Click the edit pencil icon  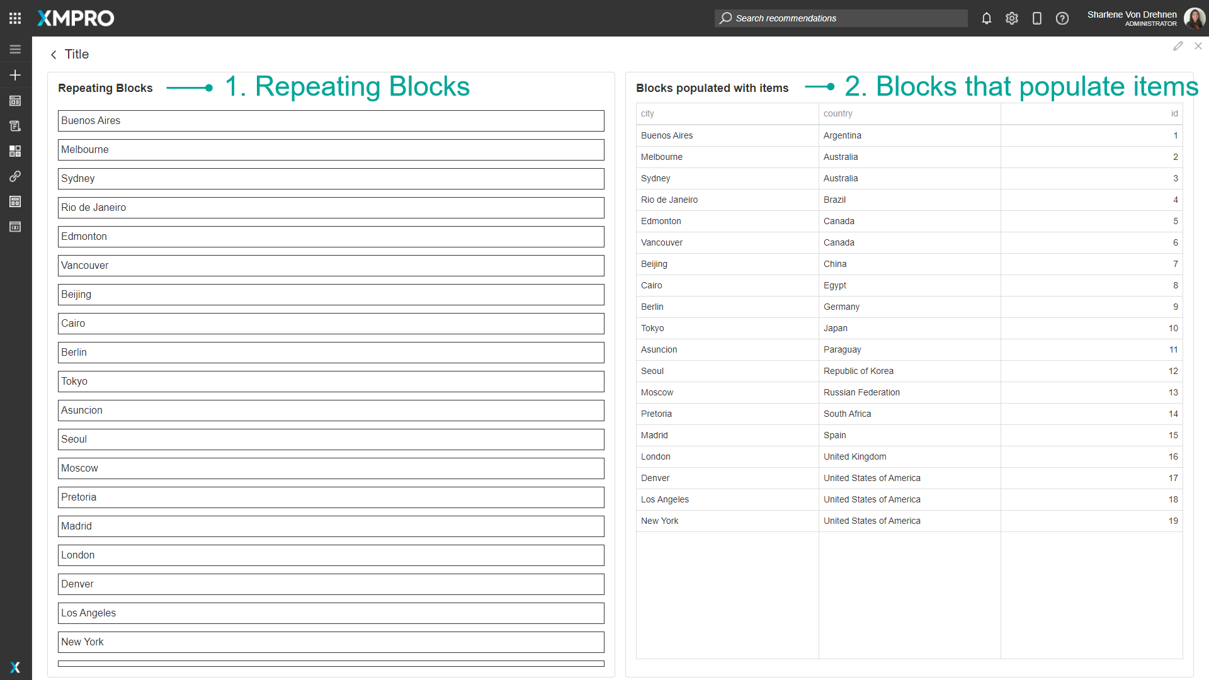click(1179, 46)
